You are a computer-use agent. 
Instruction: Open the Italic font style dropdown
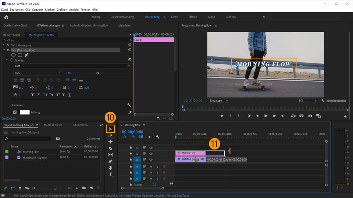[37, 73]
